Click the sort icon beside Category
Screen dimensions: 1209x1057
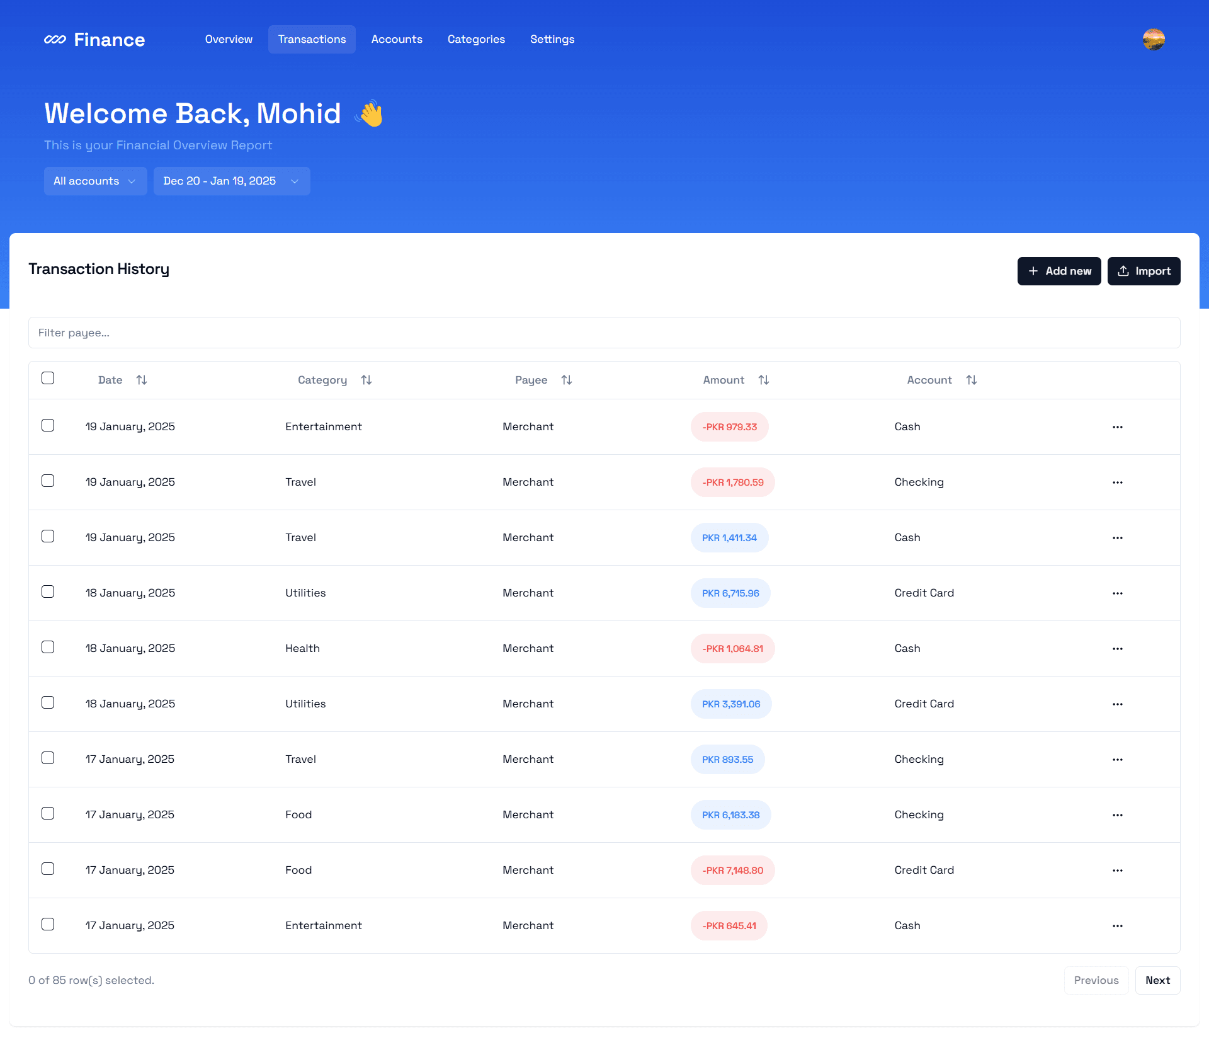click(366, 380)
